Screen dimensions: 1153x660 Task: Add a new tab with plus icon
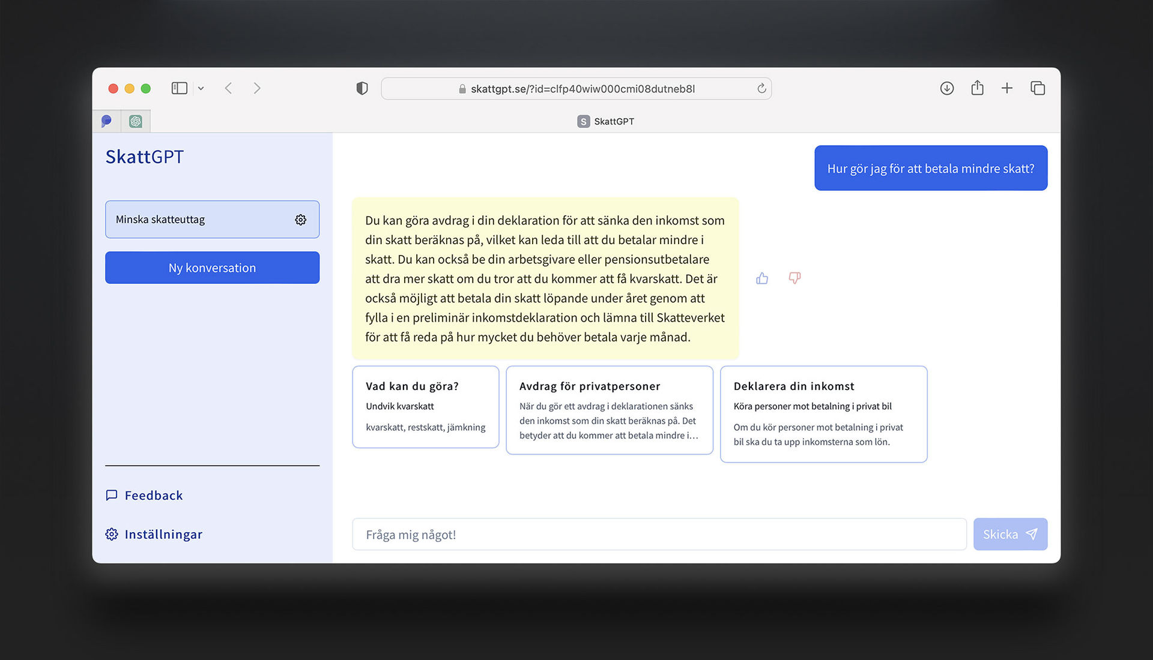[1007, 89]
